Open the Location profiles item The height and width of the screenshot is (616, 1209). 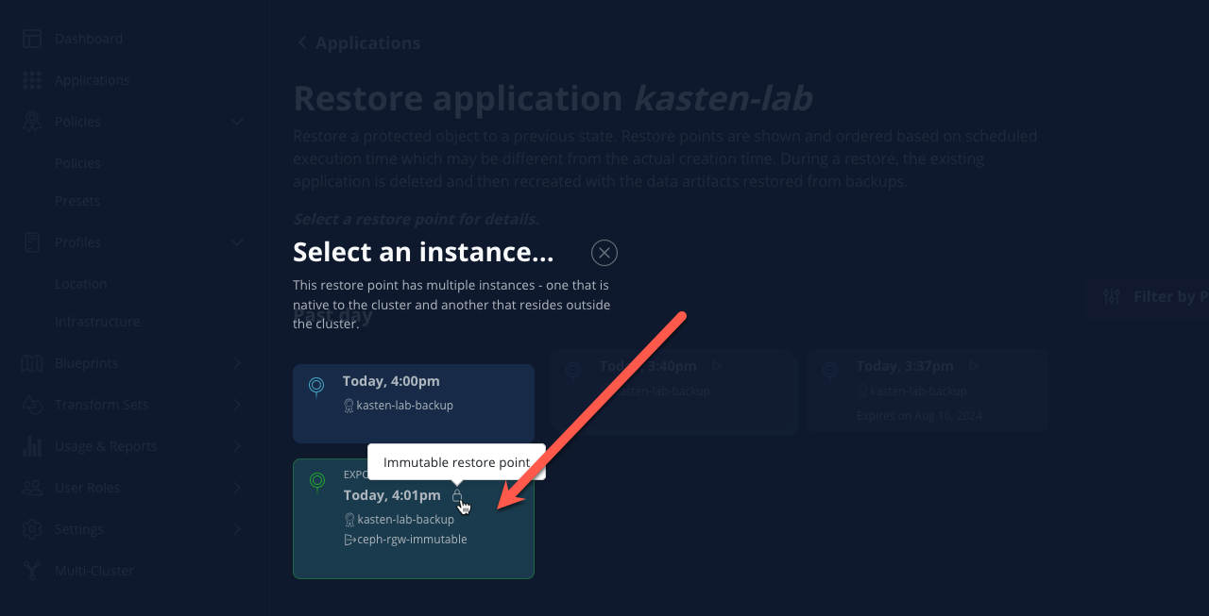[x=81, y=284]
